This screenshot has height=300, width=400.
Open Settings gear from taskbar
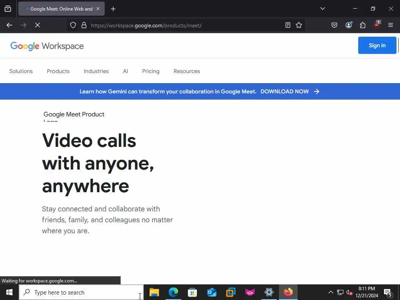click(269, 292)
